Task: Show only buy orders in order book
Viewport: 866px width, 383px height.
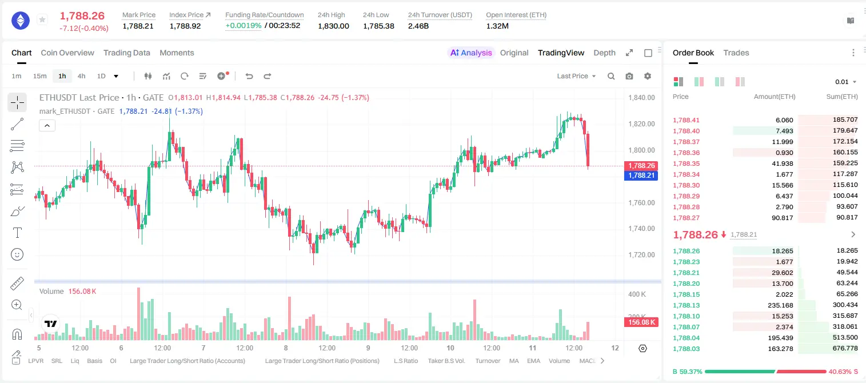Action: [720, 82]
